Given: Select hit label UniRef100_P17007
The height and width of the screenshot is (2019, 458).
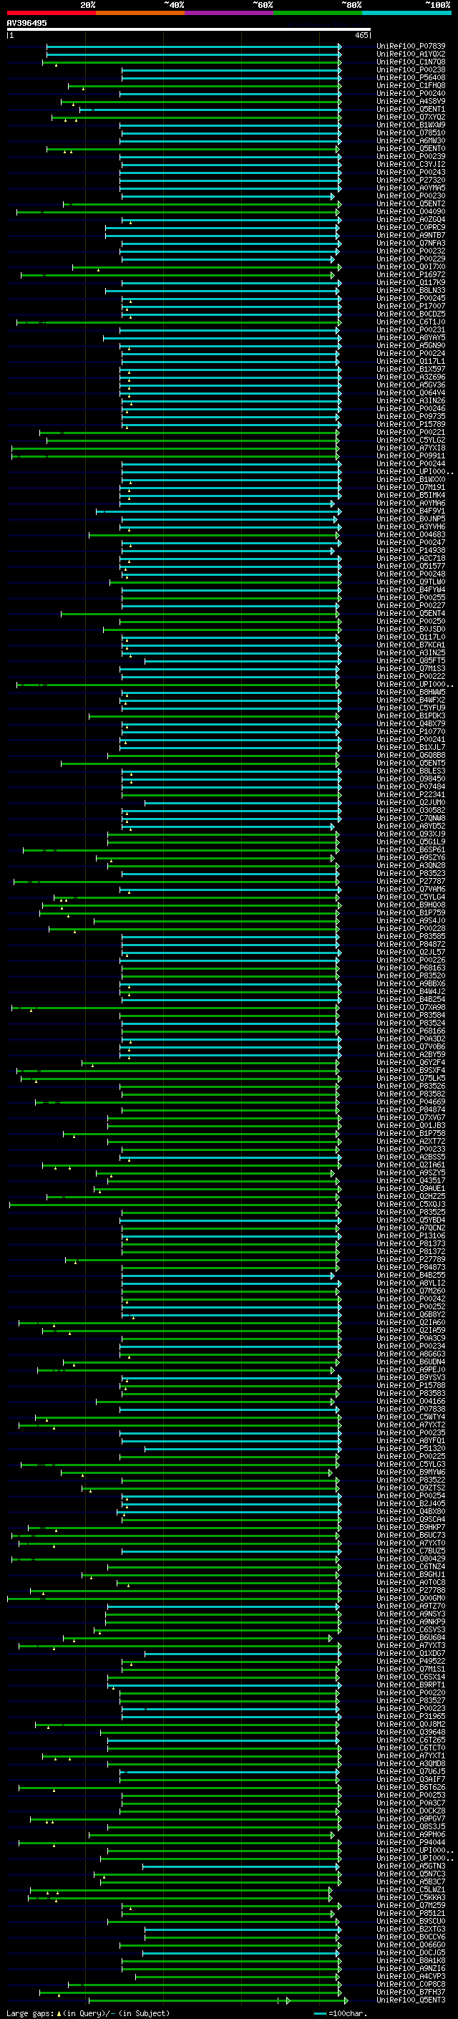Looking at the screenshot, I should pyautogui.click(x=411, y=307).
